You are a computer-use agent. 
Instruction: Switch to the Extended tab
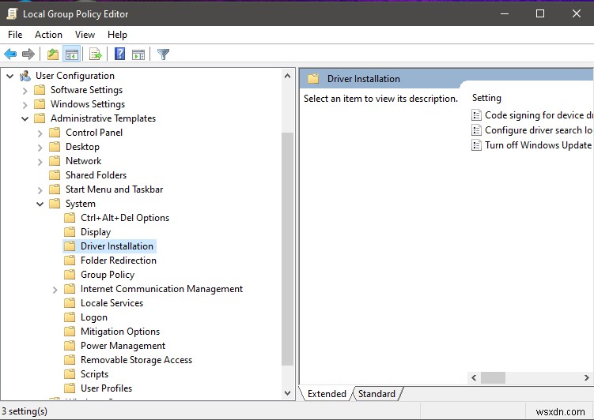pyautogui.click(x=327, y=394)
